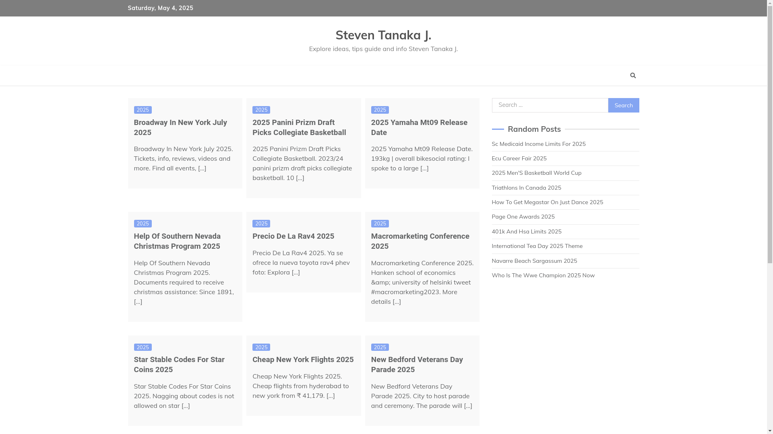Click read-more ellipsis in Cheap New York Flights excerpt
This screenshot has height=434, width=773.
pyautogui.click(x=331, y=395)
